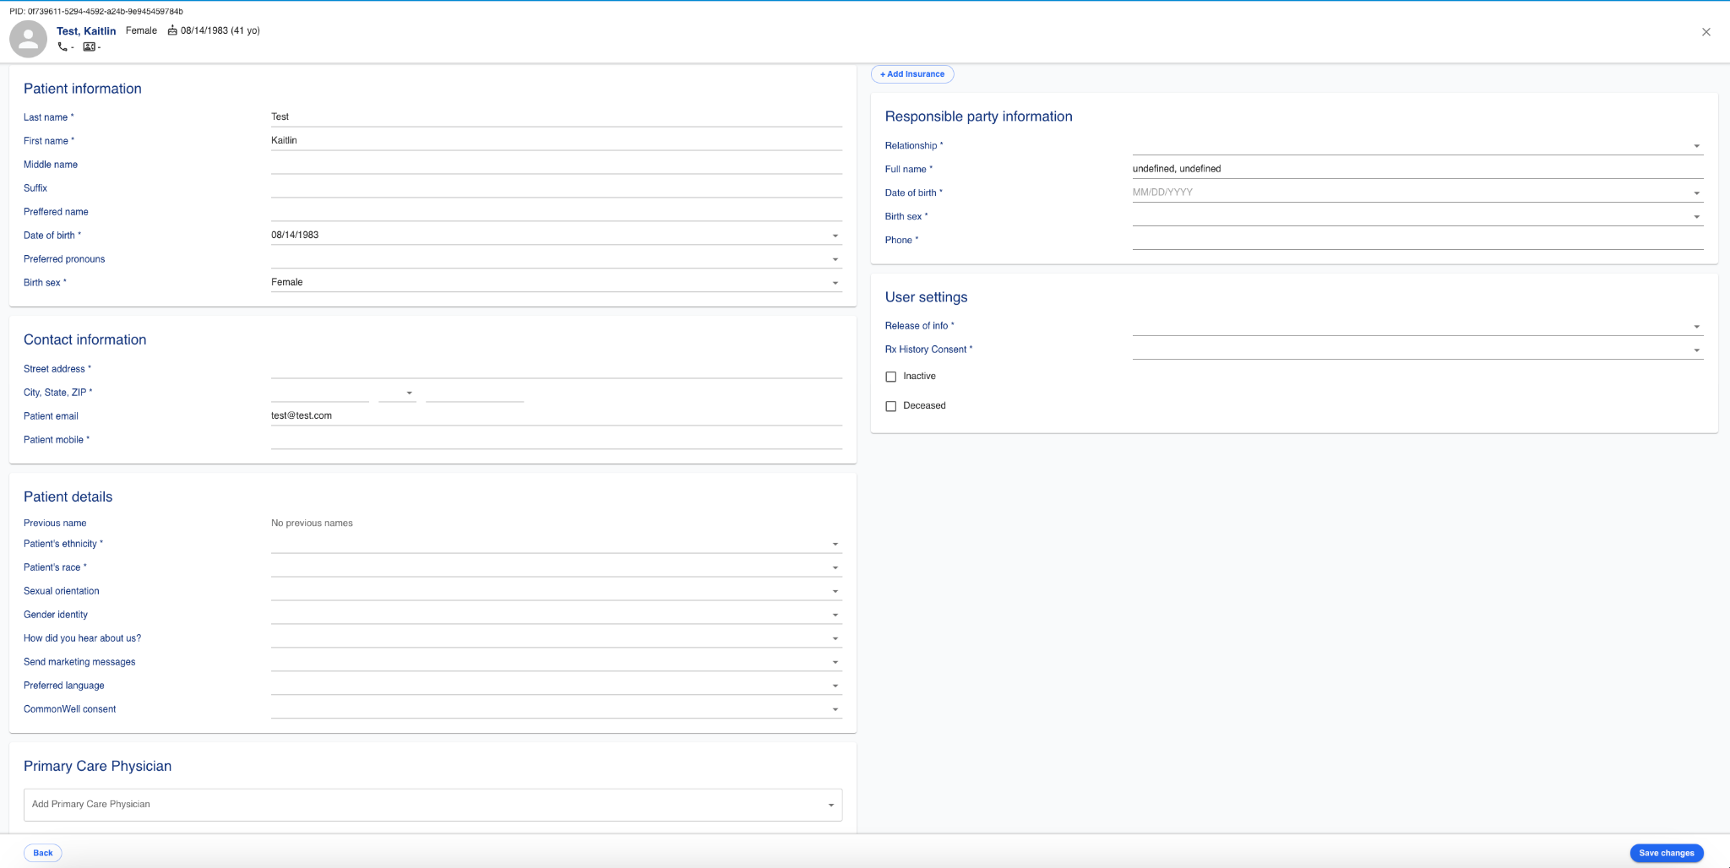Click the Street address input field
This screenshot has height=868, width=1730.
coord(556,368)
